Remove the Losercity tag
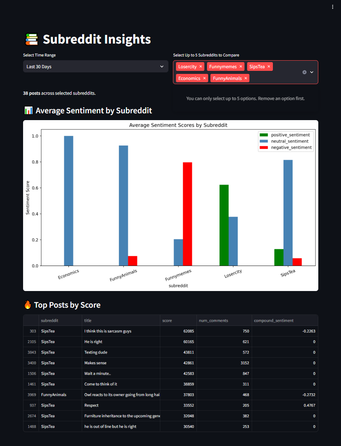 click(201, 67)
